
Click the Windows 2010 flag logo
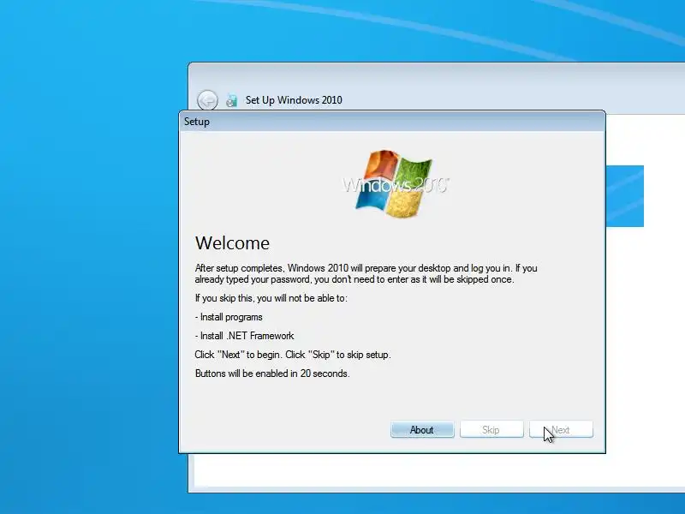[x=396, y=184]
